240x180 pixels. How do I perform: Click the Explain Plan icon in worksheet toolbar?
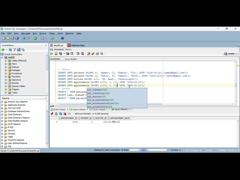tap(60, 54)
